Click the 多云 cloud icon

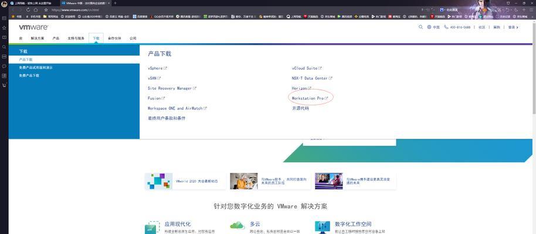[x=238, y=225]
